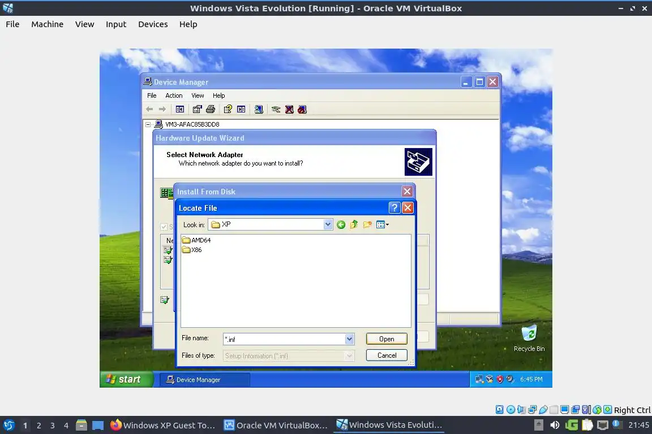Click the VirtualBox network status icon
This screenshot has height=434, width=652.
click(532, 410)
